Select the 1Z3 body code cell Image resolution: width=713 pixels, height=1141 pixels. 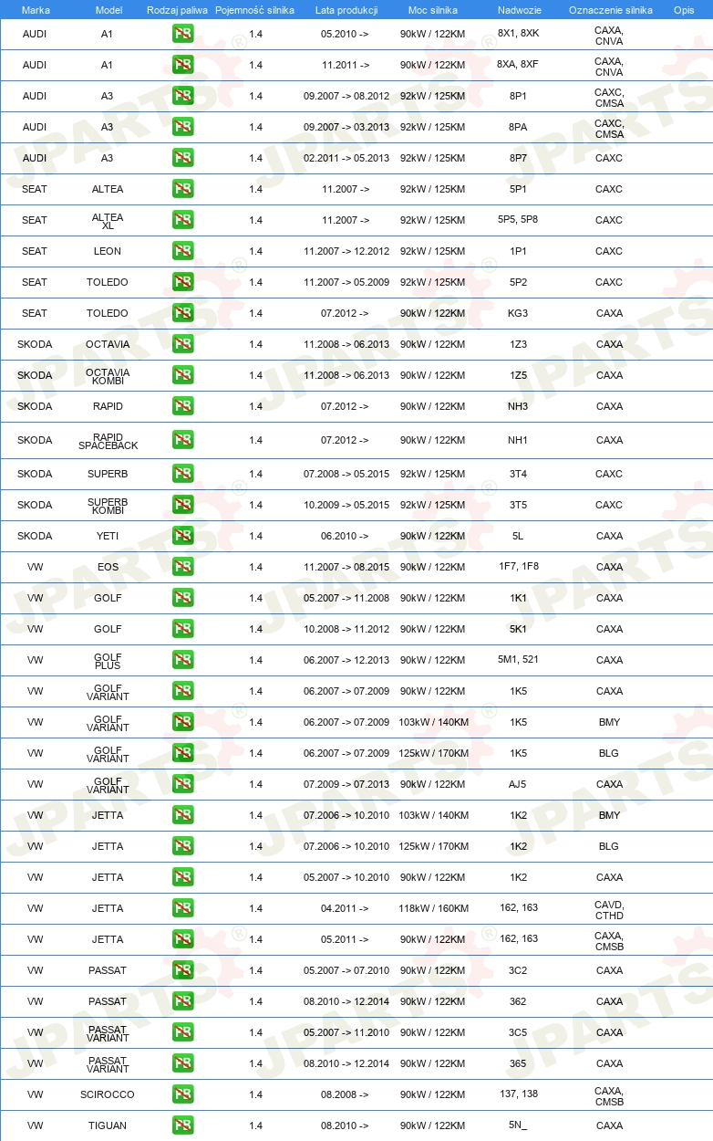click(518, 344)
